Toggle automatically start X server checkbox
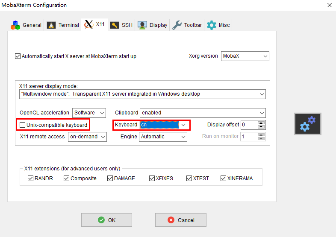Screen dimensions: 336x237 tap(18, 56)
